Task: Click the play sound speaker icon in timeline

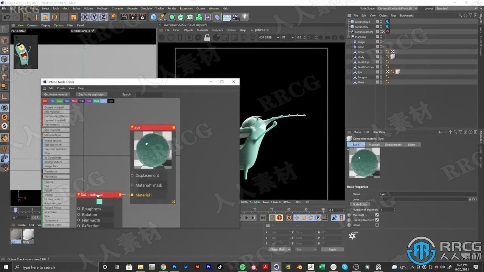Action: pyautogui.click(x=335, y=218)
